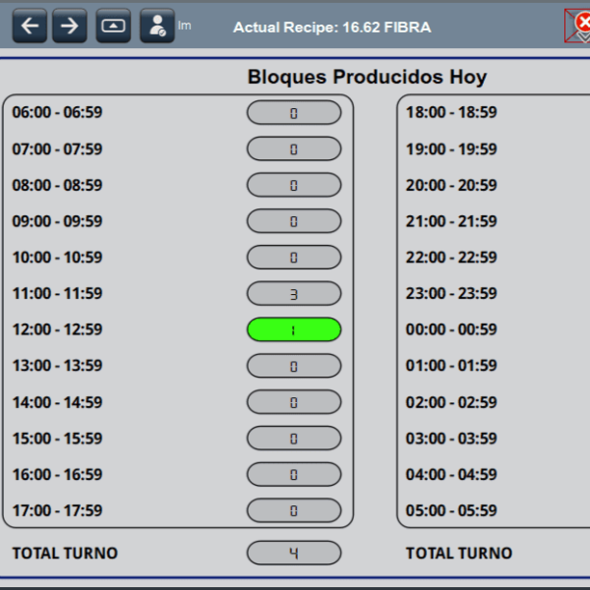Click the 09:00 - 09:59 label
The width and height of the screenshot is (590, 590).
pos(57,221)
